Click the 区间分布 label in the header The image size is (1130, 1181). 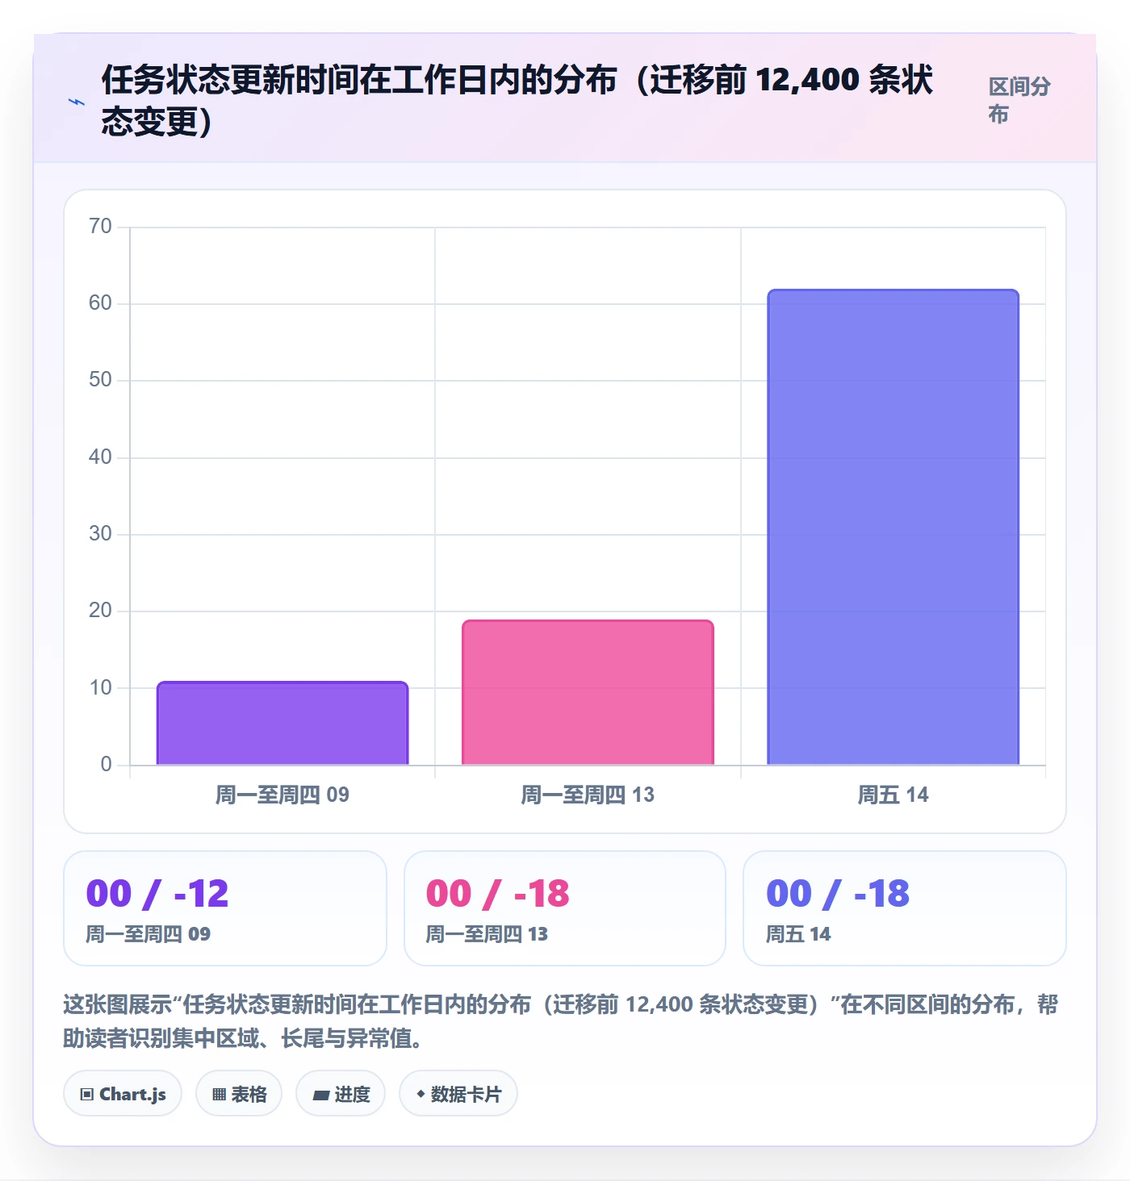[x=1020, y=100]
